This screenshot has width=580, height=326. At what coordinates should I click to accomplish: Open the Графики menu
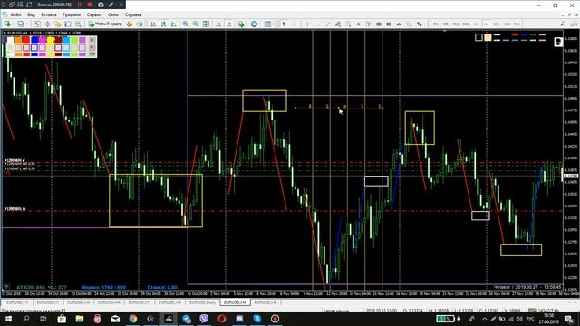coord(72,14)
